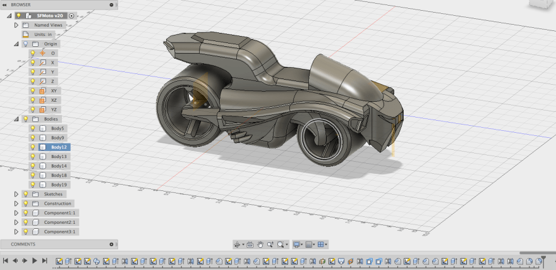The height and width of the screenshot is (270, 556).
Task: Collapse the Browser panel with double arrows
Action: pyautogui.click(x=5, y=4)
